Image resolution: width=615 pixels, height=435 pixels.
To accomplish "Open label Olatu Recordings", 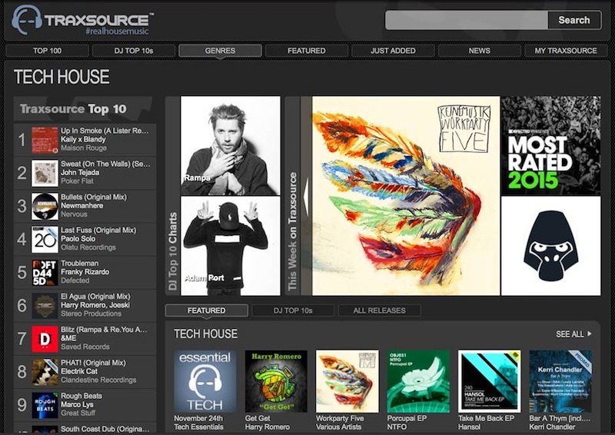I will tap(88, 247).
